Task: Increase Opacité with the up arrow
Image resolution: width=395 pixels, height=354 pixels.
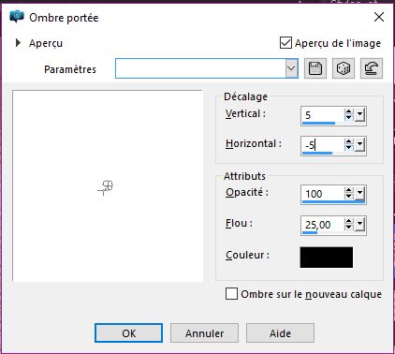Action: click(349, 190)
